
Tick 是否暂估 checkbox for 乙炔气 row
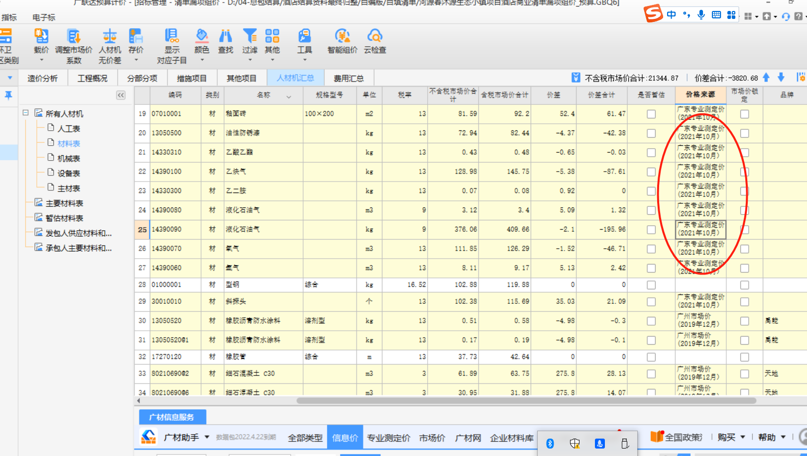651,172
